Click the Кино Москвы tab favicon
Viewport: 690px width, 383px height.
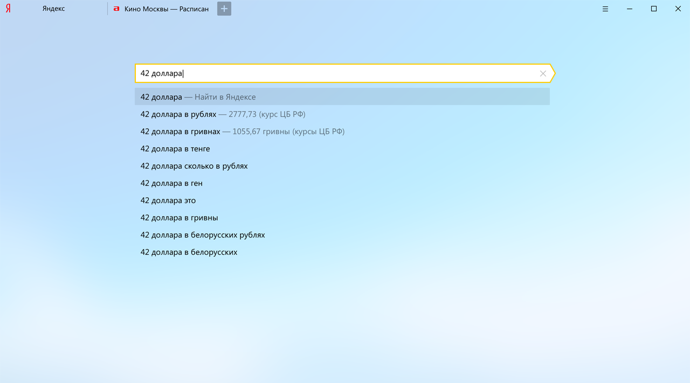coord(116,9)
